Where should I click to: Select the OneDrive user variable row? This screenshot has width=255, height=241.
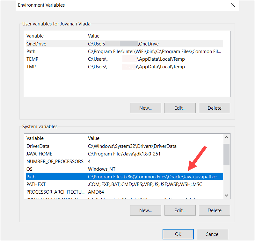(124, 44)
